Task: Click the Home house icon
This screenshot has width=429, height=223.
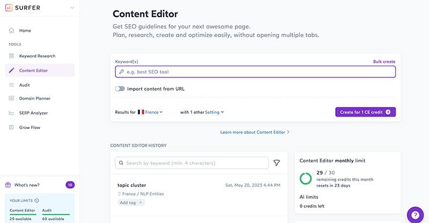Action: tap(11, 31)
